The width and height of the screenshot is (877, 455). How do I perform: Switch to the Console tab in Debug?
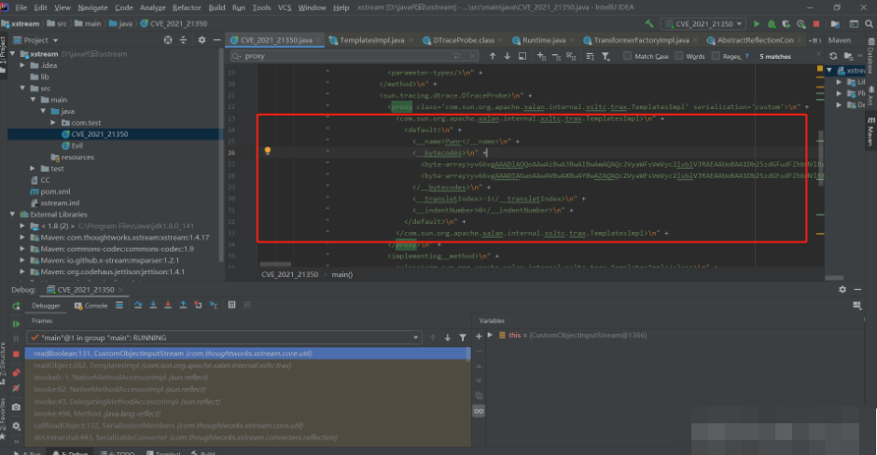91,305
